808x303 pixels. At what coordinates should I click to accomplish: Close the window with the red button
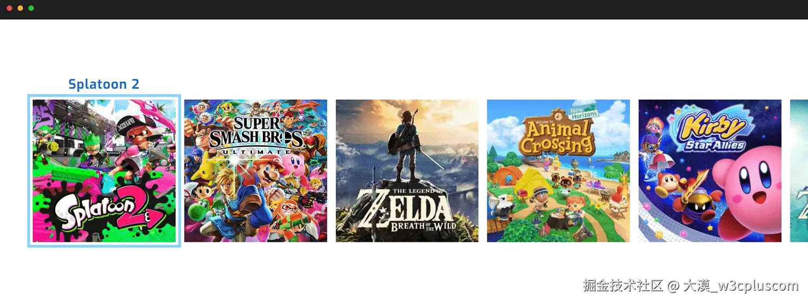point(9,8)
